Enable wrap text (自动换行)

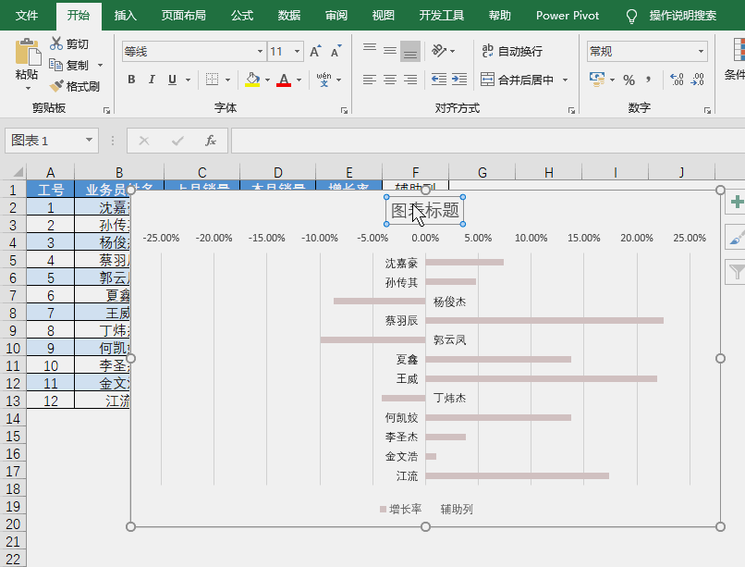click(512, 51)
